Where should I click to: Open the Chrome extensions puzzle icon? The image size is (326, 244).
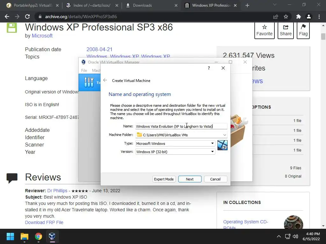(x=299, y=17)
